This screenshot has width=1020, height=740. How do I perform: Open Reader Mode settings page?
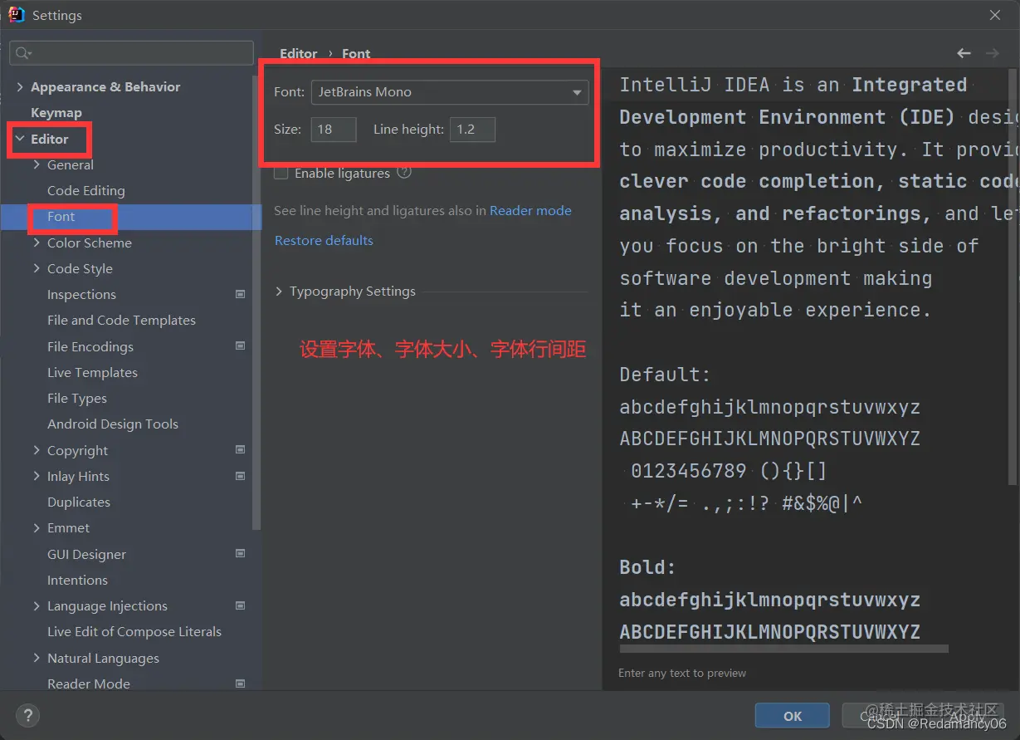89,684
